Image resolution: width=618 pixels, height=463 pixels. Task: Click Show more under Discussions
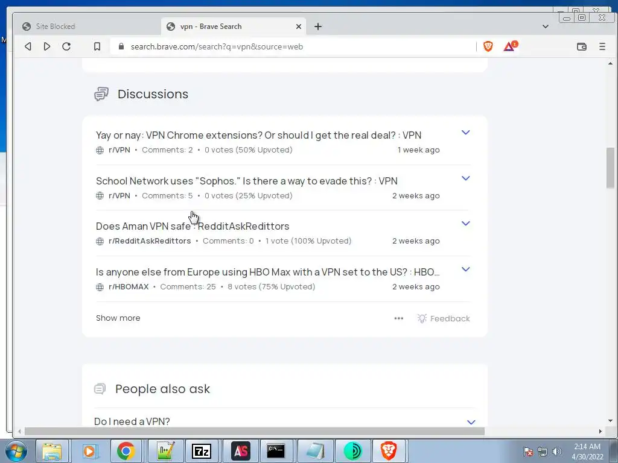(118, 318)
